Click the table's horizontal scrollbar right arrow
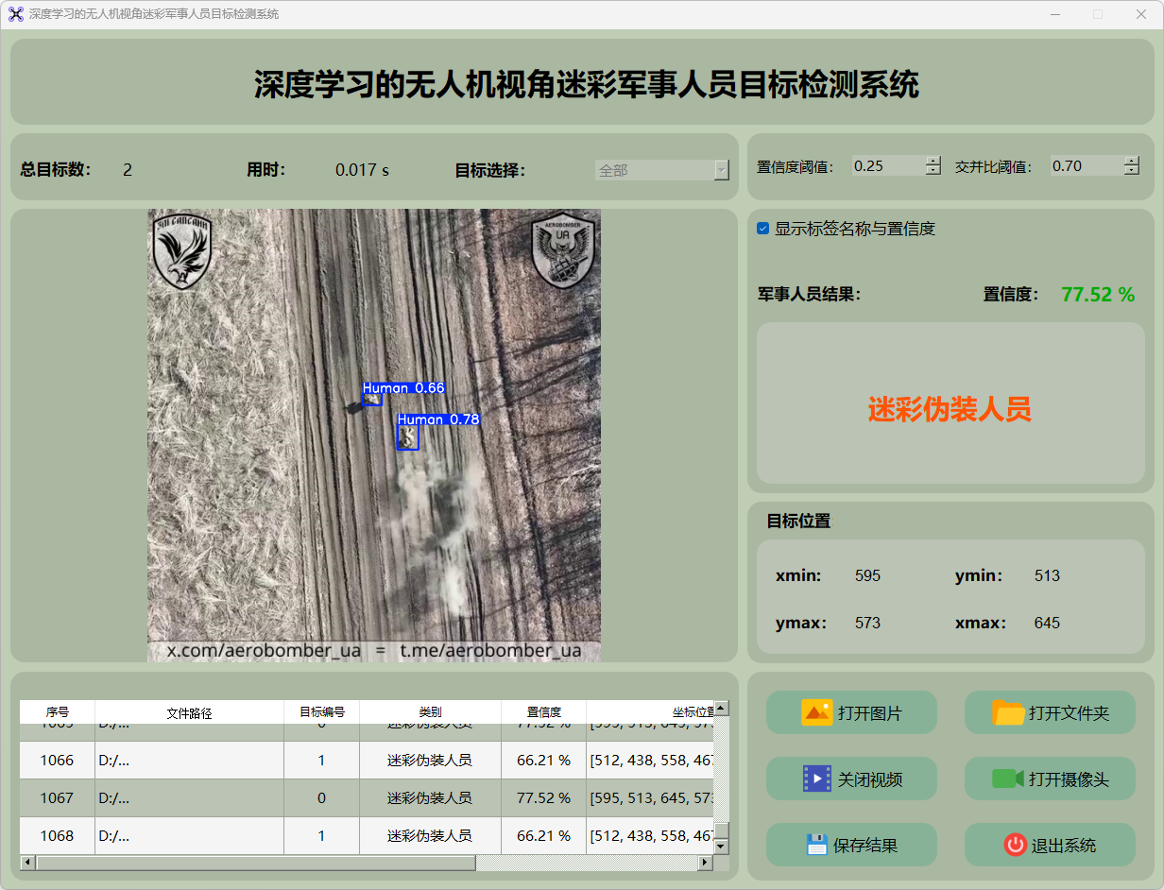Viewport: 1164px width, 890px height. coord(705,863)
